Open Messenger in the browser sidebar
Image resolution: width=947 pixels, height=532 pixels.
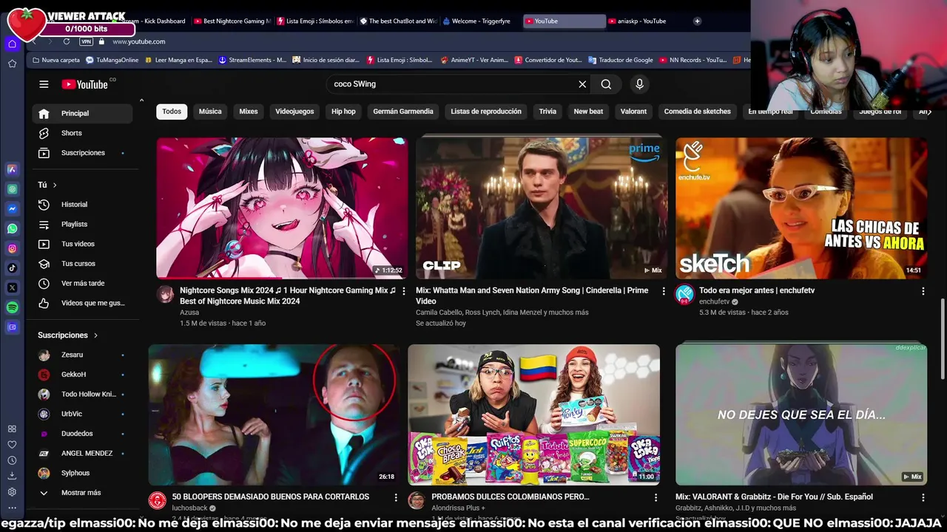pyautogui.click(x=12, y=209)
